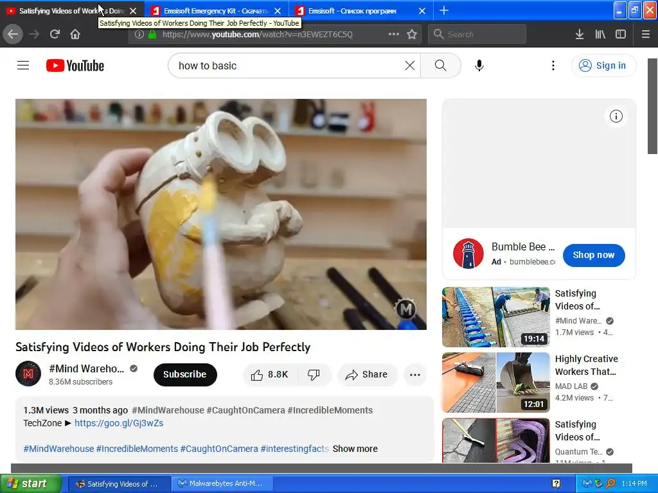Switch to Emsisoft Emergency Kit tab

[x=210, y=11]
